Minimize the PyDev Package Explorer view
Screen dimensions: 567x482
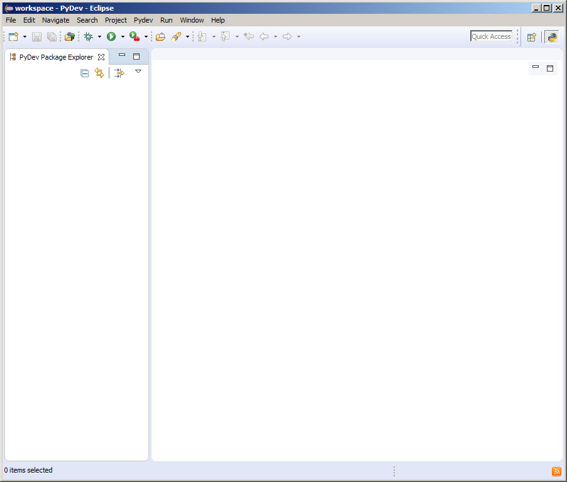[122, 56]
